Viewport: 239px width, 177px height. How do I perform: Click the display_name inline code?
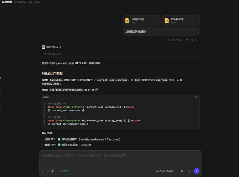[51, 84]
